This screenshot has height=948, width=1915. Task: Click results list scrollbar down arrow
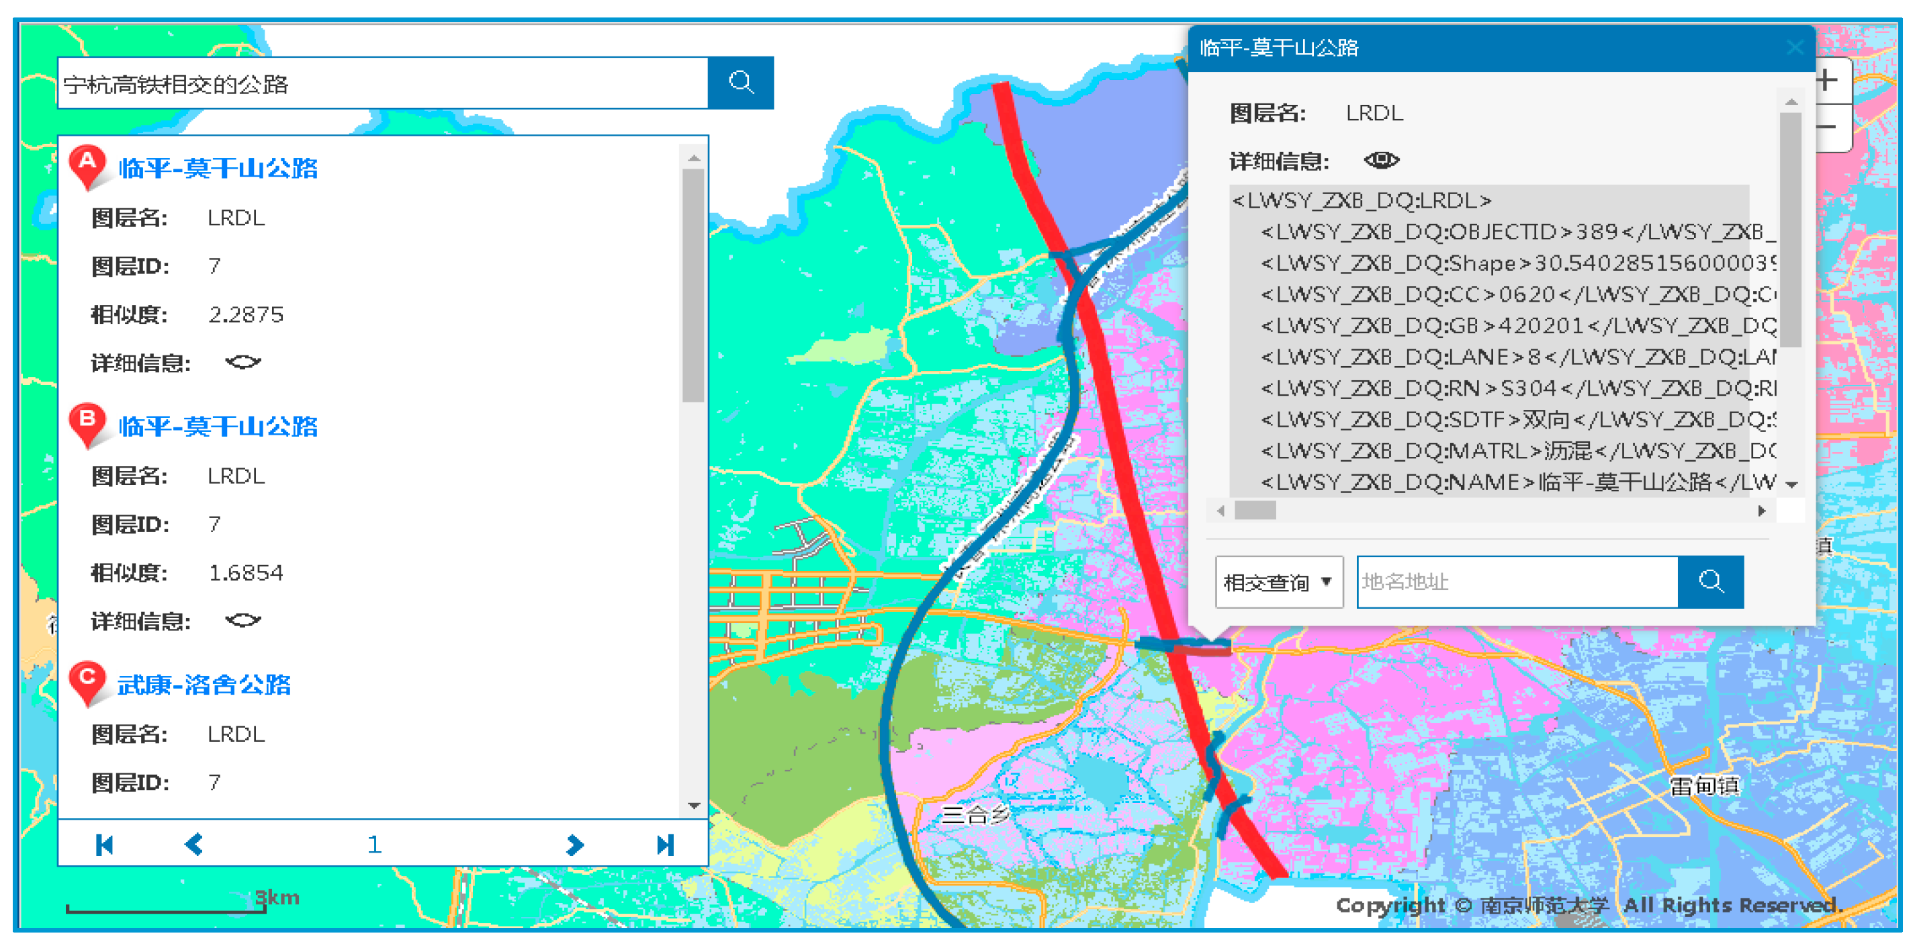(694, 806)
